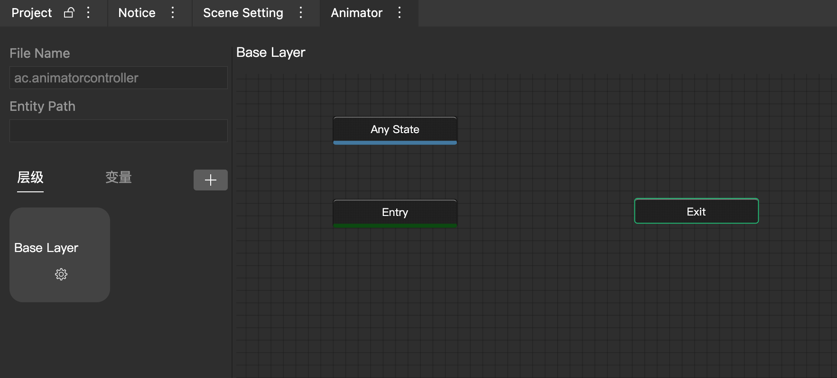Click the lock icon on Project tab
The width and height of the screenshot is (837, 378).
(x=69, y=13)
